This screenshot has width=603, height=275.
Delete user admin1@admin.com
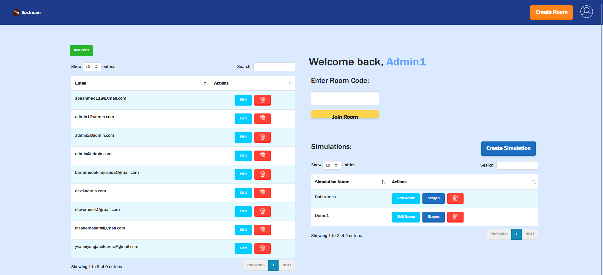[x=263, y=118]
